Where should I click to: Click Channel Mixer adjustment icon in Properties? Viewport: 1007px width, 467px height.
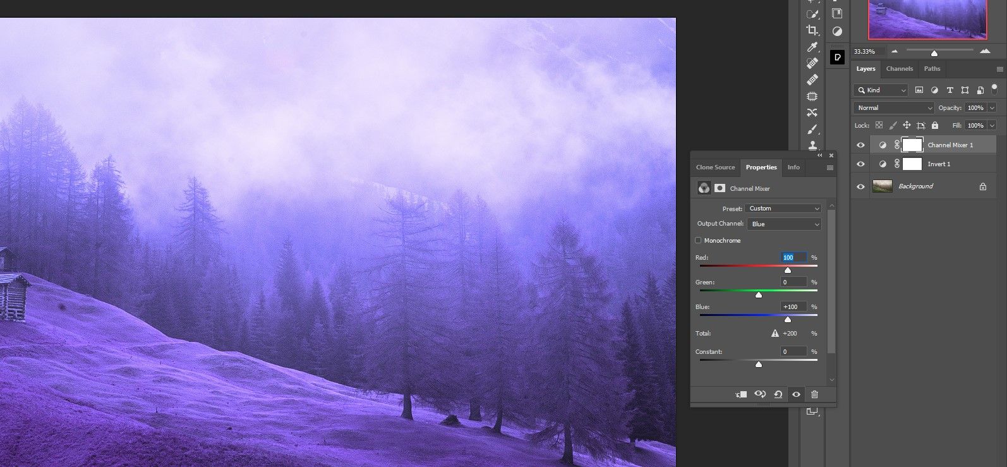[x=704, y=188]
